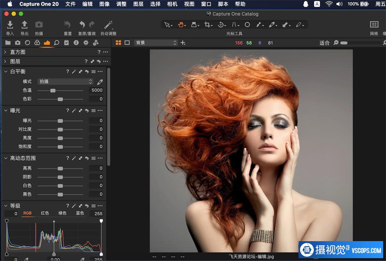Select the RGB levels channel tab

[x=27, y=213]
